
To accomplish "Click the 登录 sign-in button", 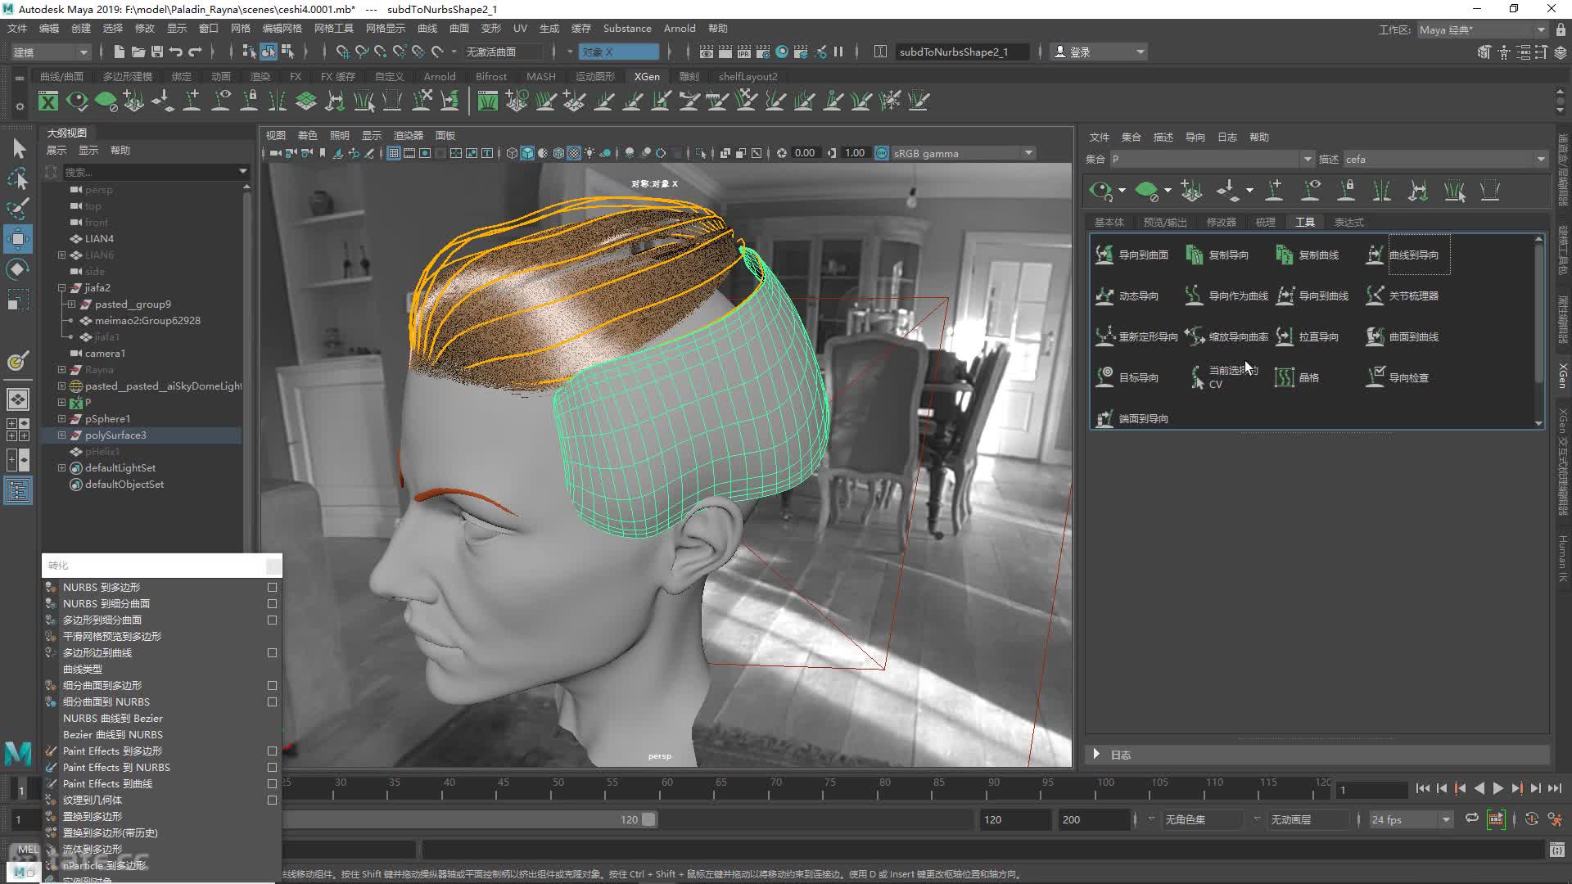I will (x=1100, y=52).
